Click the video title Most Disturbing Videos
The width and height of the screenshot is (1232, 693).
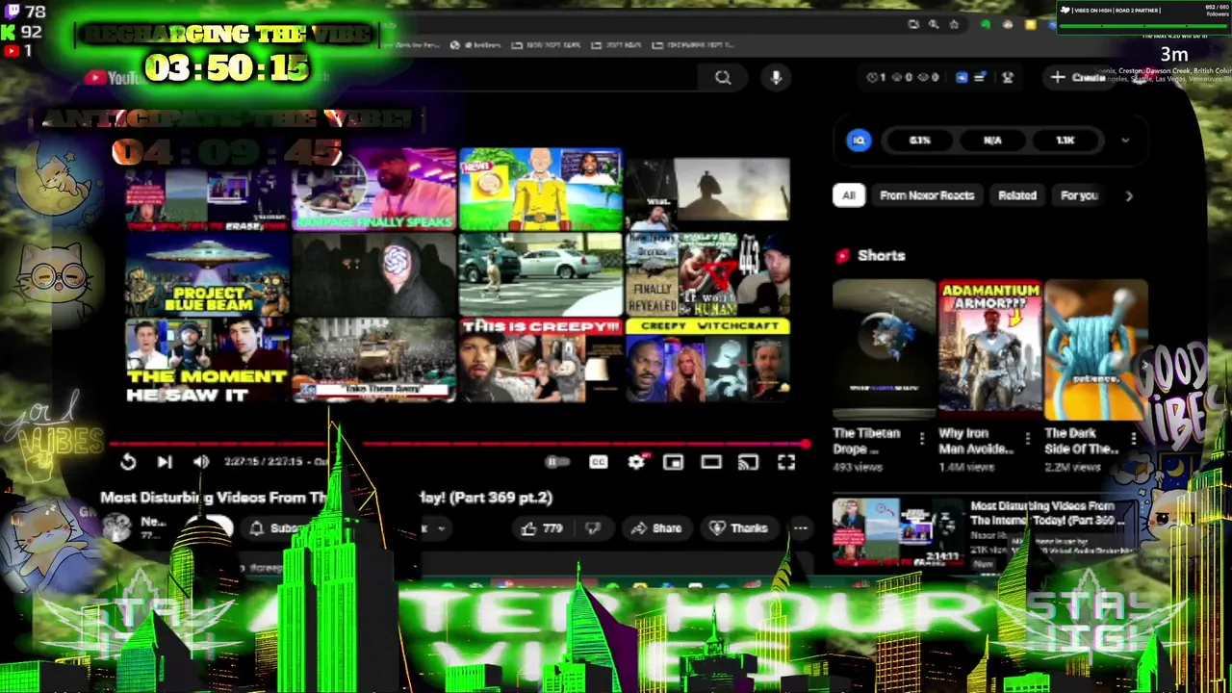pyautogui.click(x=326, y=498)
